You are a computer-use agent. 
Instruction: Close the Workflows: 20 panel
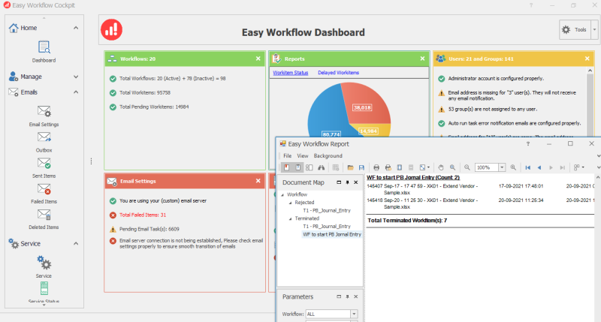tap(258, 58)
